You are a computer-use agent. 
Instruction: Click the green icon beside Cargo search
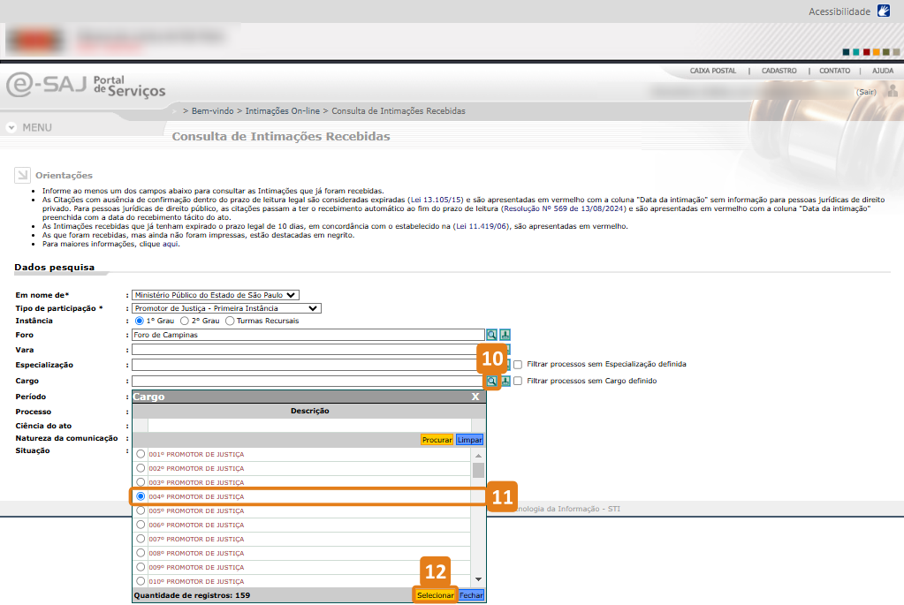(x=506, y=381)
